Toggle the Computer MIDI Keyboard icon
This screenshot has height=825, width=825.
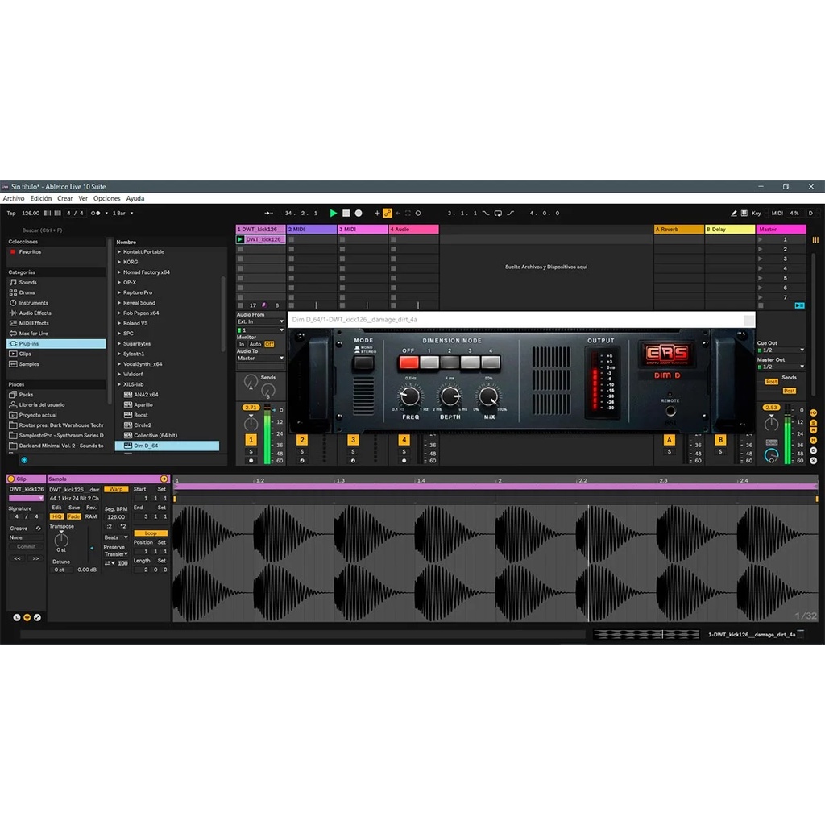tap(744, 213)
